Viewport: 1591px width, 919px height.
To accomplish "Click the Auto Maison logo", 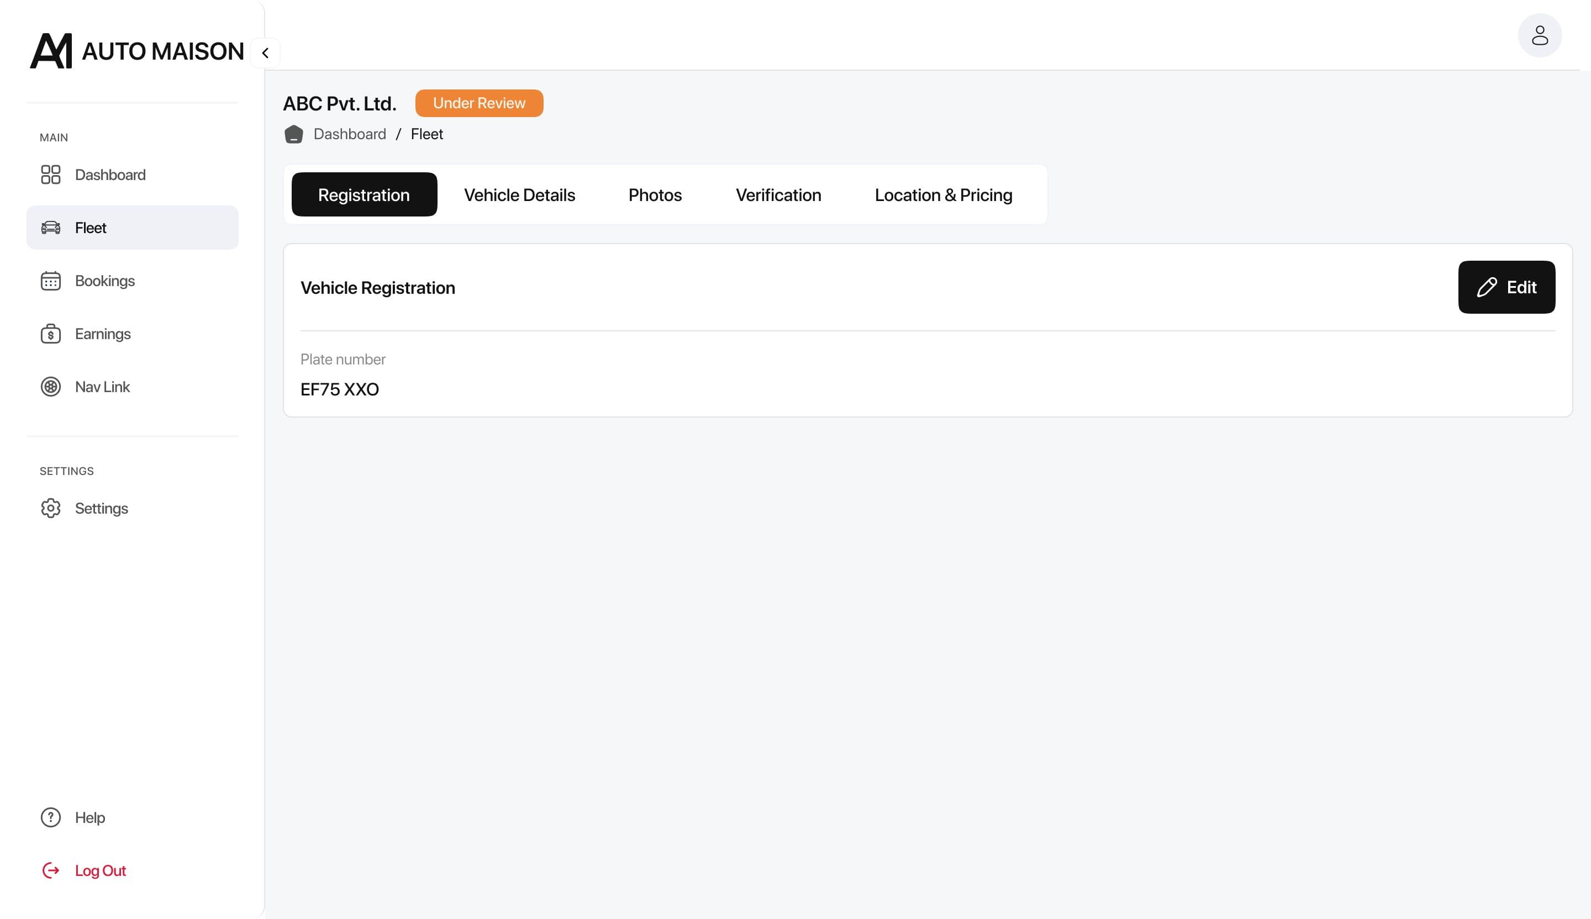I will pos(136,51).
